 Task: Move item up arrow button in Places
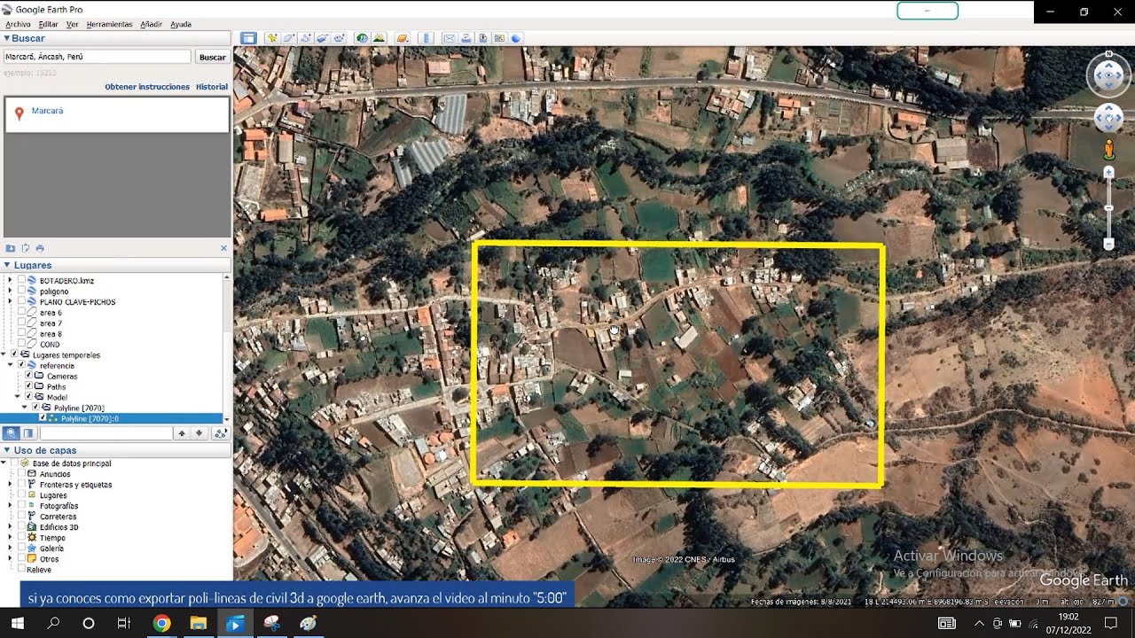(182, 433)
